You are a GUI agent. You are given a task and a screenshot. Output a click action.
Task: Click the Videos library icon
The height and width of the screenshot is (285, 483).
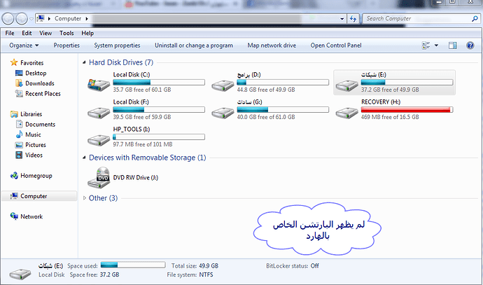click(x=19, y=155)
